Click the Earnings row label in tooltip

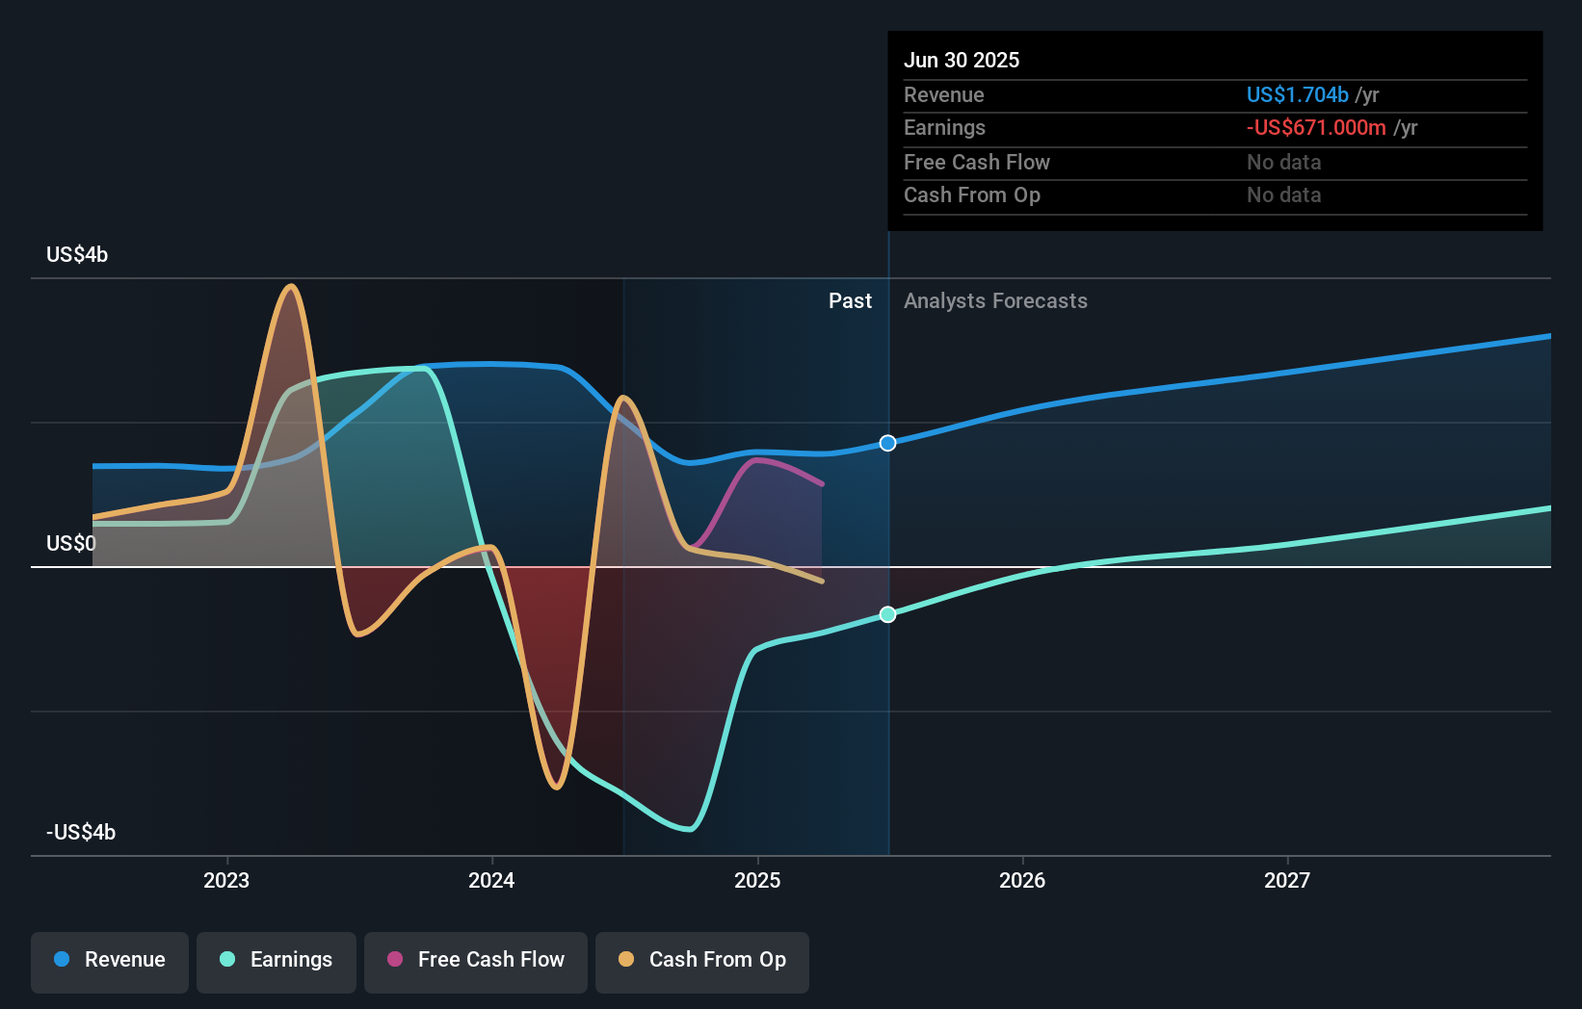pos(945,127)
